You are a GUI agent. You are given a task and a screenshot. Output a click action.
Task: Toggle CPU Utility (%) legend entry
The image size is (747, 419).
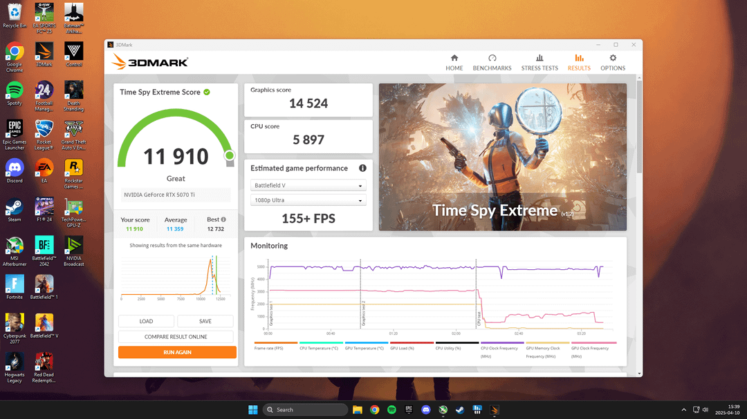click(x=457, y=346)
